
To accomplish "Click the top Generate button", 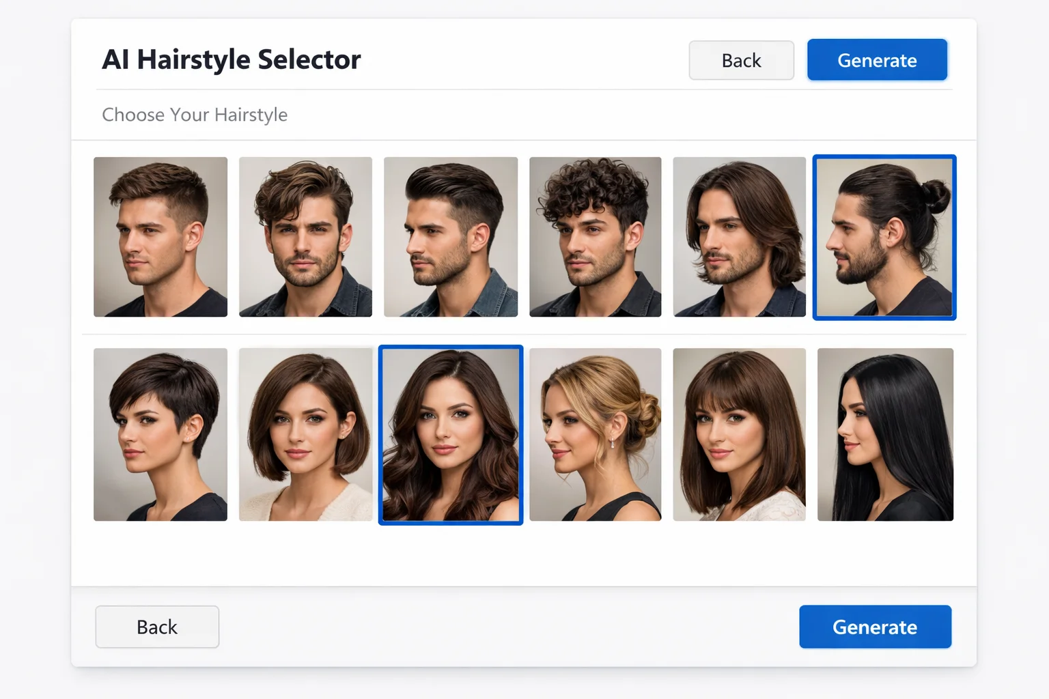I will tap(877, 60).
